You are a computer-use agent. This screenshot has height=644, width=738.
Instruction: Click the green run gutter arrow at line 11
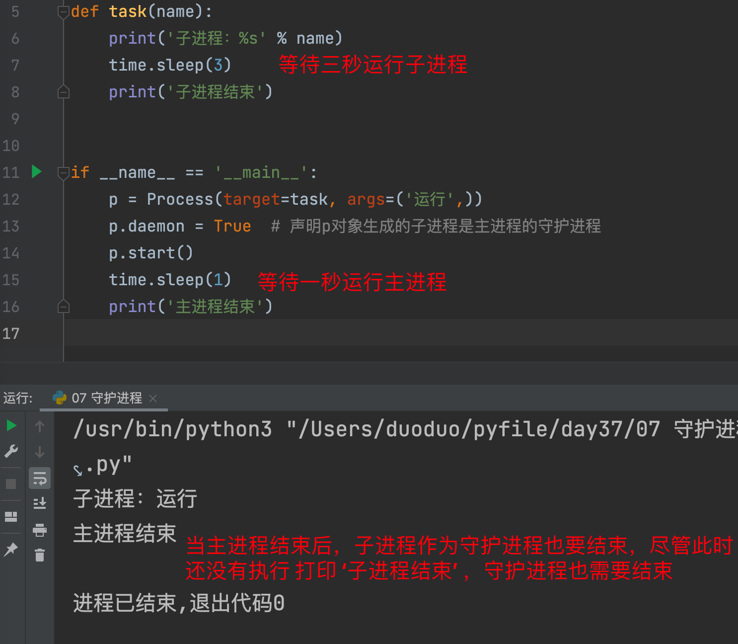point(36,172)
